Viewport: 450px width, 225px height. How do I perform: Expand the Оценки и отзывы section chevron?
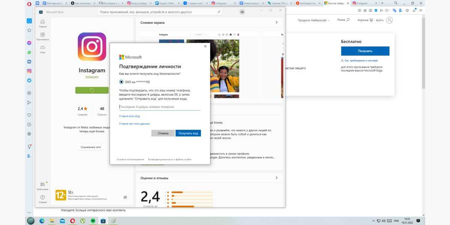(x=276, y=178)
